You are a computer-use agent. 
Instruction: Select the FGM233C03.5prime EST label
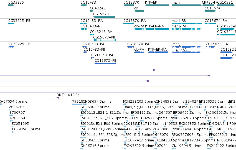139,102
